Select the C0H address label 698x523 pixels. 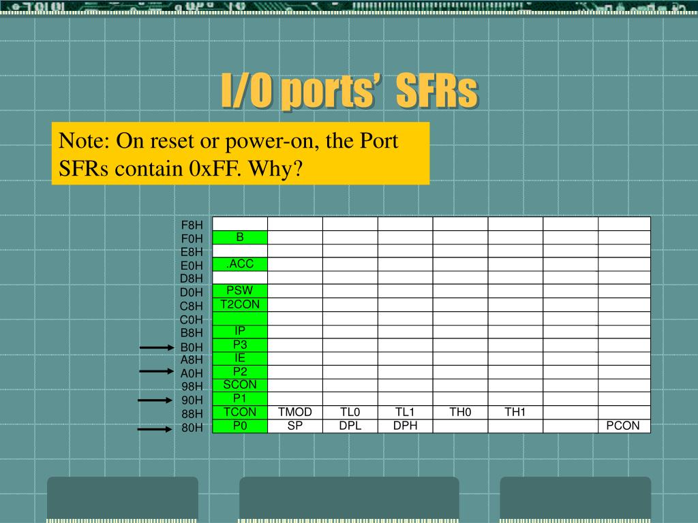pyautogui.click(x=192, y=320)
